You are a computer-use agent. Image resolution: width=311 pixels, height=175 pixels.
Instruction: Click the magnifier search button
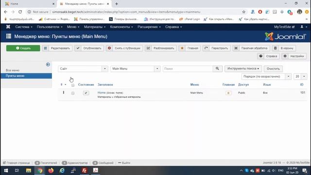click(217, 69)
